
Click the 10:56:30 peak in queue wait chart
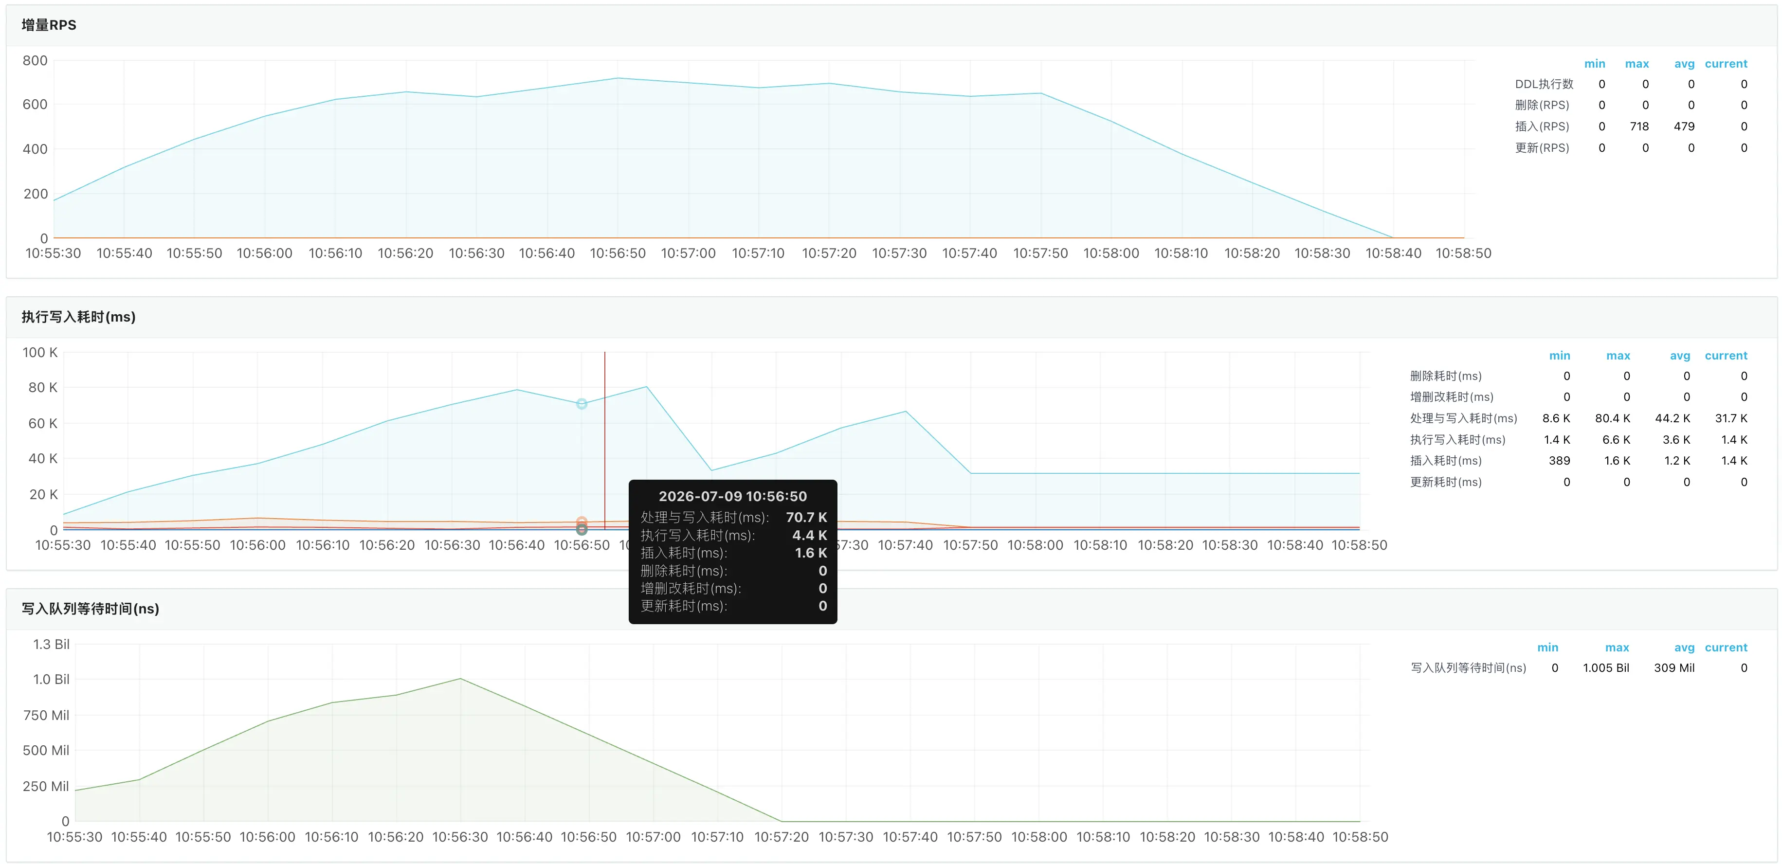[x=461, y=679]
